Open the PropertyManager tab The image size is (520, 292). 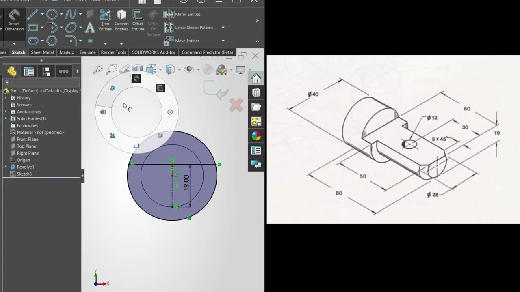(x=29, y=71)
